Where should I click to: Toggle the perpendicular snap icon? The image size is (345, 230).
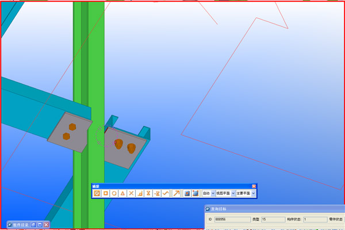point(140,193)
